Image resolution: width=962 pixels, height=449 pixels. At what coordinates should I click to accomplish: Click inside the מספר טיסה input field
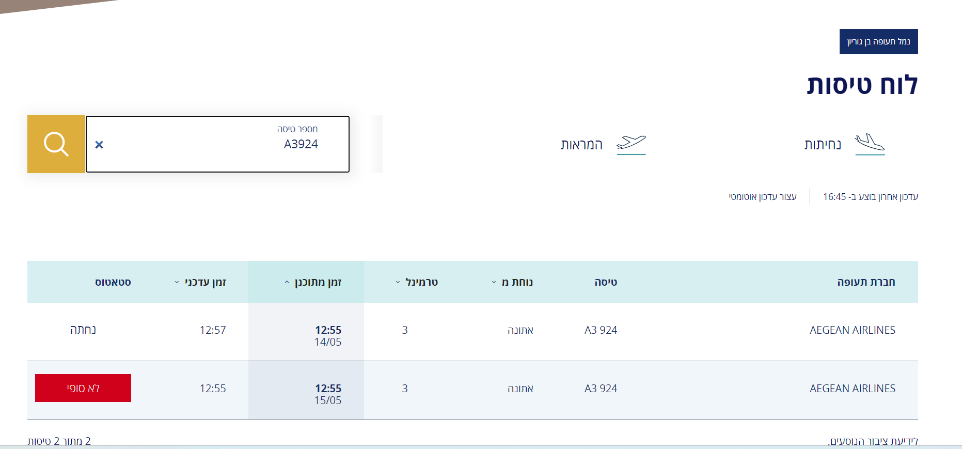[x=217, y=145]
